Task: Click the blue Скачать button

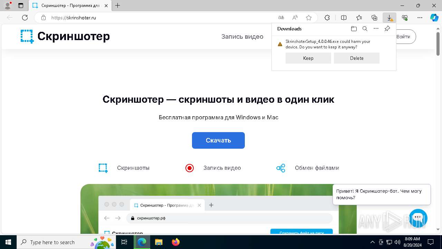Action: [218, 140]
